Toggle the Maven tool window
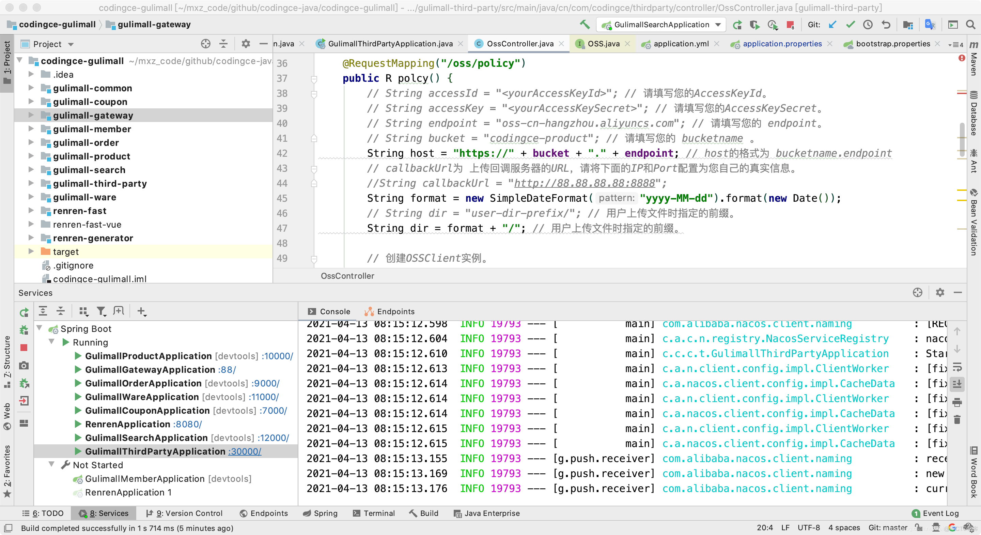The height and width of the screenshot is (535, 981). click(x=974, y=58)
